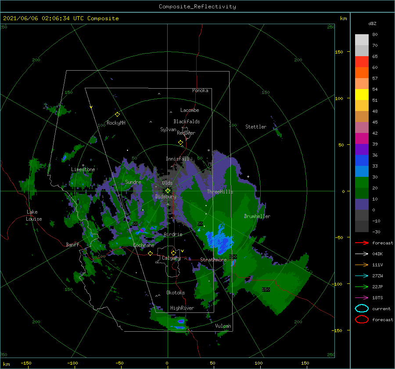Click the yellow diamond marker near Cochrane
The image size is (395, 369).
pyautogui.click(x=151, y=253)
